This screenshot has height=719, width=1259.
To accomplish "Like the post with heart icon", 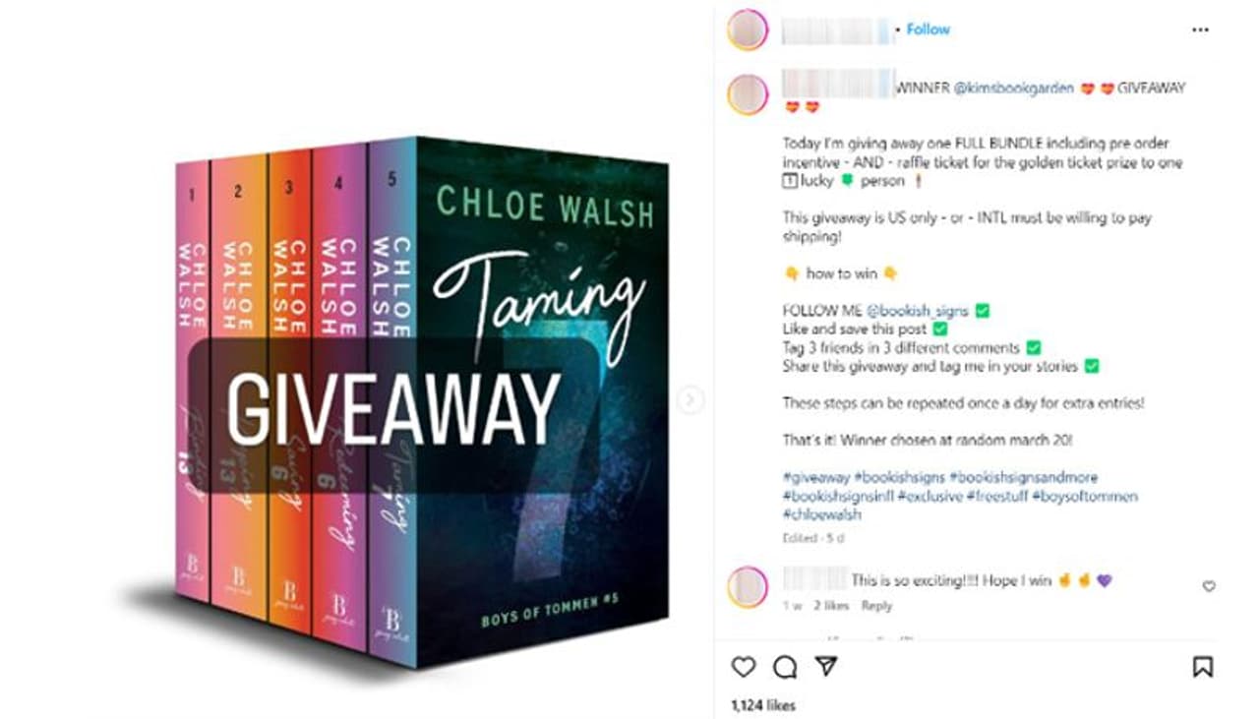I will point(744,667).
